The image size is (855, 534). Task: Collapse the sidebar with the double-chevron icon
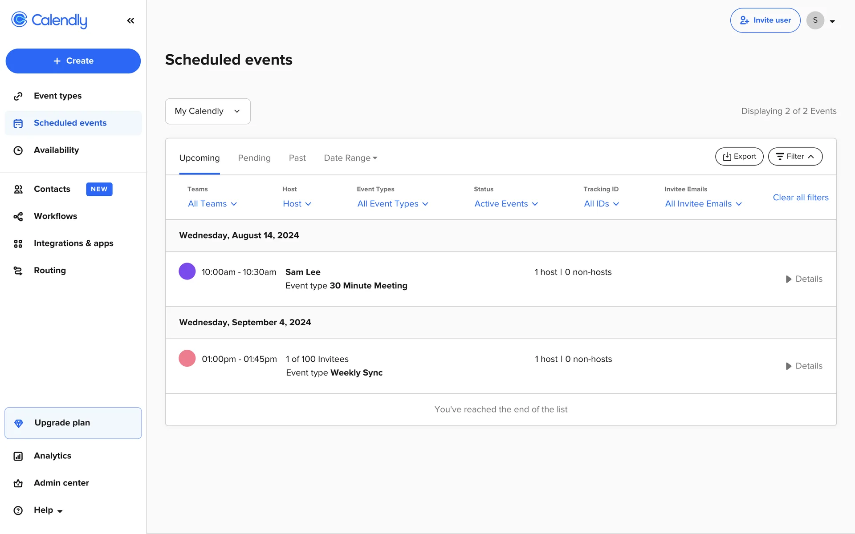point(130,20)
